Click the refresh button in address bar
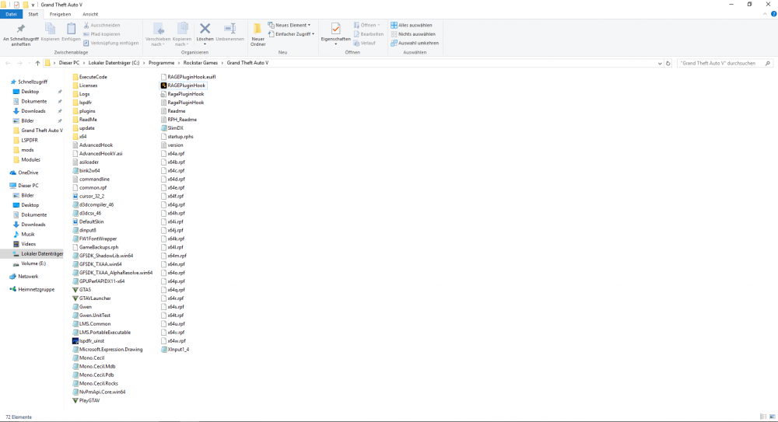 coord(668,64)
